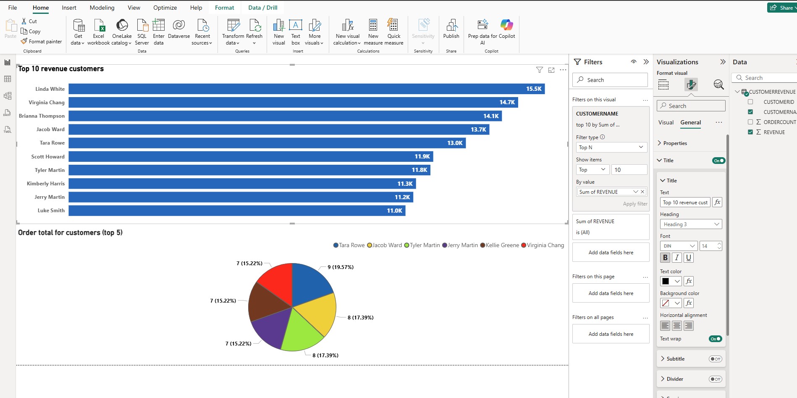
Task: Open the Modeling ribbon tab
Action: click(x=102, y=8)
